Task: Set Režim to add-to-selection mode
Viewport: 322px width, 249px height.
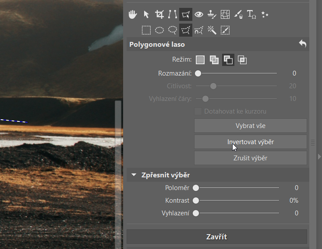Action: (214, 60)
